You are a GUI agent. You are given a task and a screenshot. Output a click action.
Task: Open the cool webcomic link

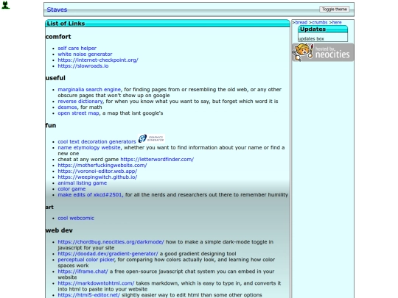pos(76,218)
